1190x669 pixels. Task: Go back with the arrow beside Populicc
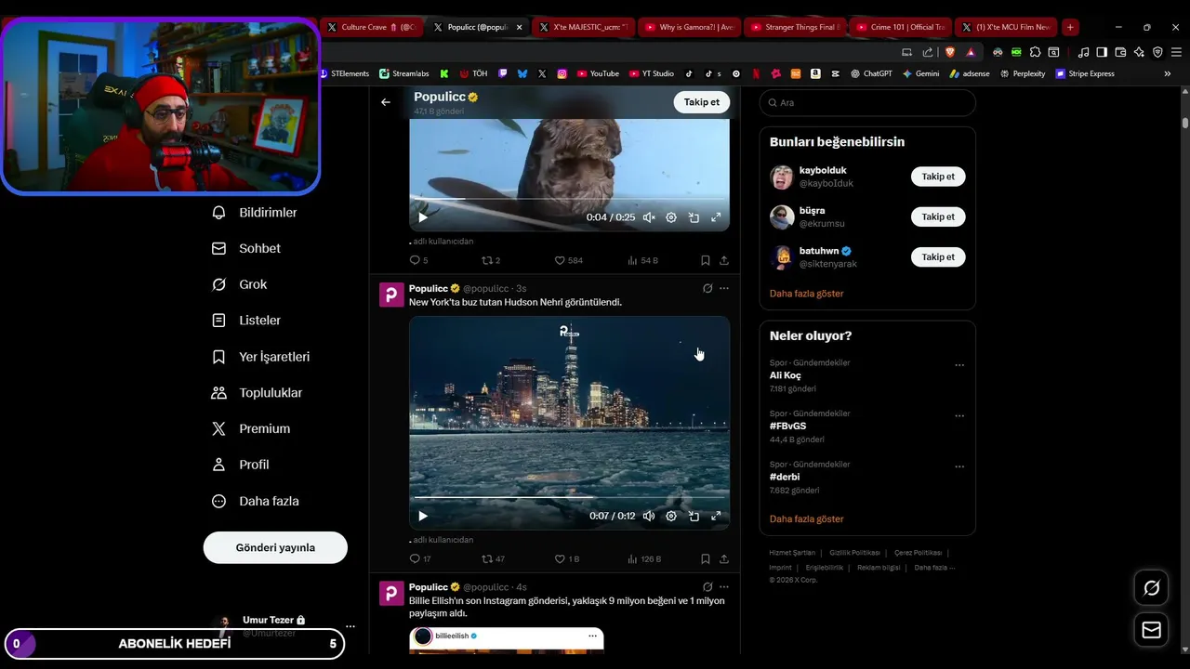click(x=386, y=102)
